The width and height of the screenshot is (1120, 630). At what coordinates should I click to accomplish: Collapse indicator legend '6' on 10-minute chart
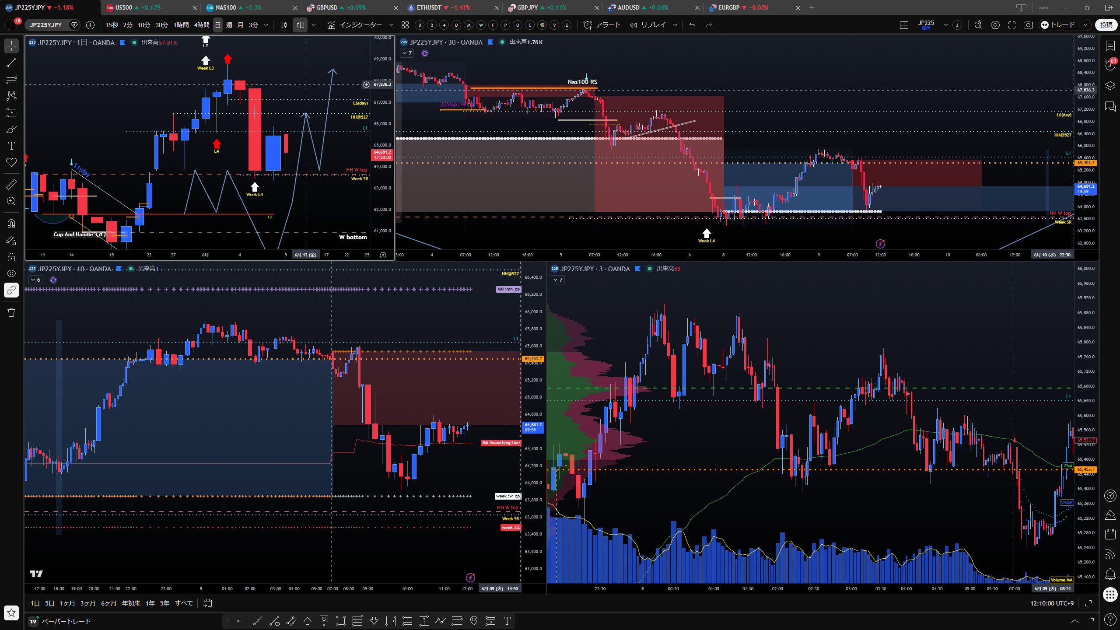(35, 280)
